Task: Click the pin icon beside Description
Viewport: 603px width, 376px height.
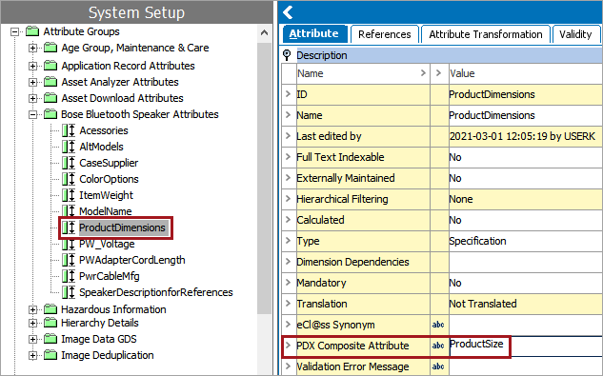Action: point(287,55)
